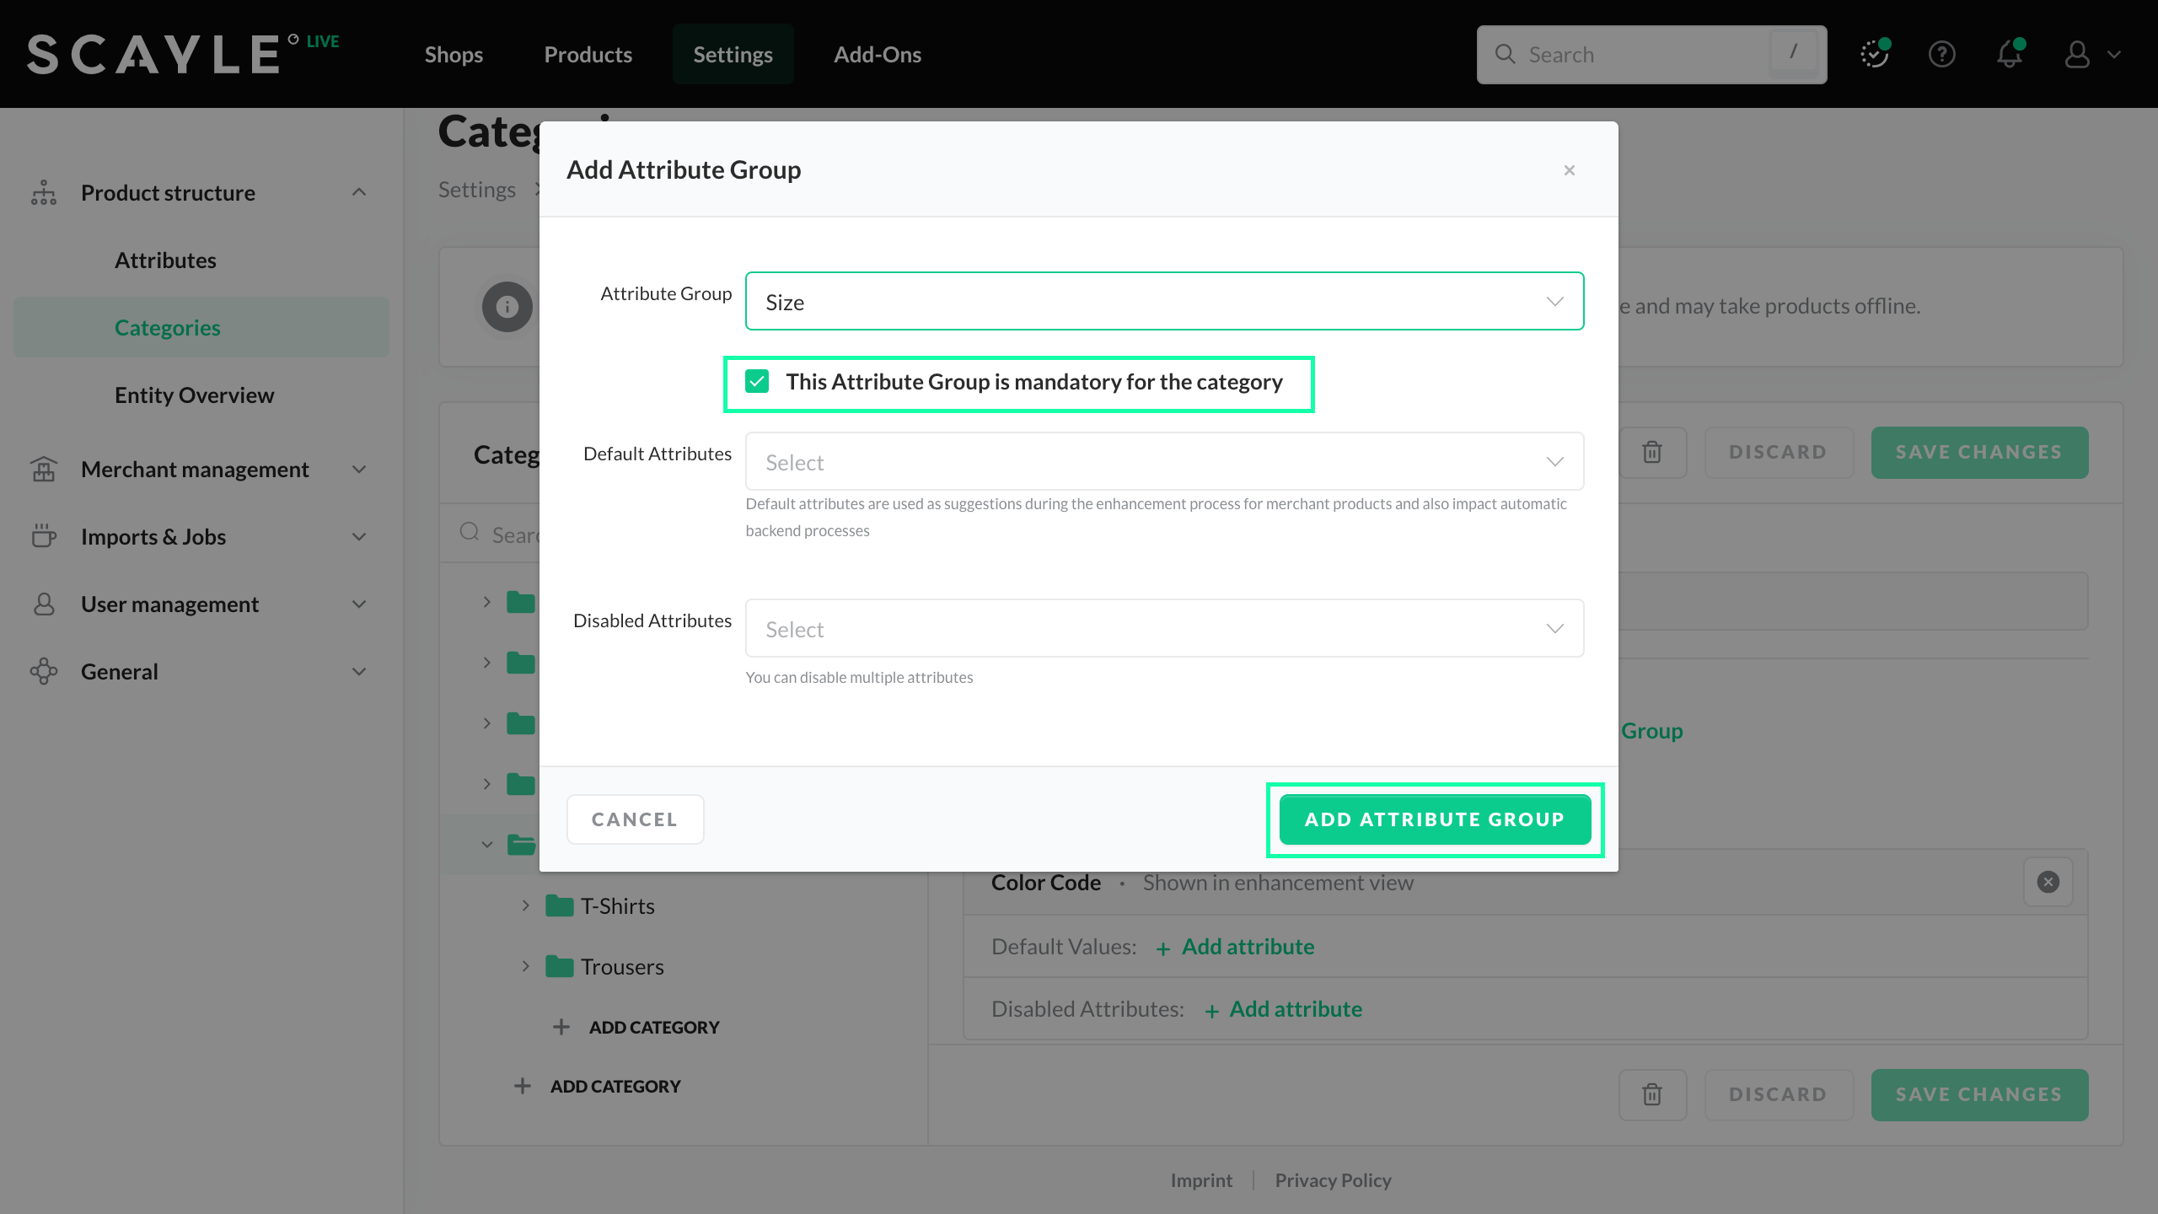2158x1214 pixels.
Task: Open the Disabled Attributes select dropdown
Action: tap(1163, 629)
